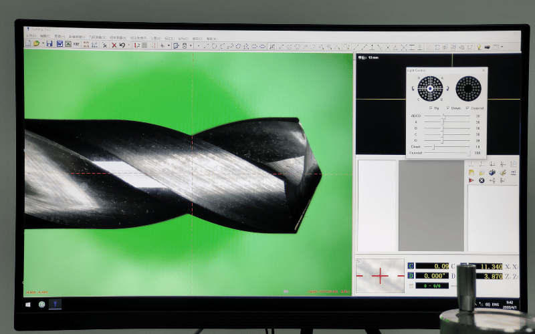The height and width of the screenshot is (334, 535).
Task: Click the black circled X icon
Action: [481, 180]
